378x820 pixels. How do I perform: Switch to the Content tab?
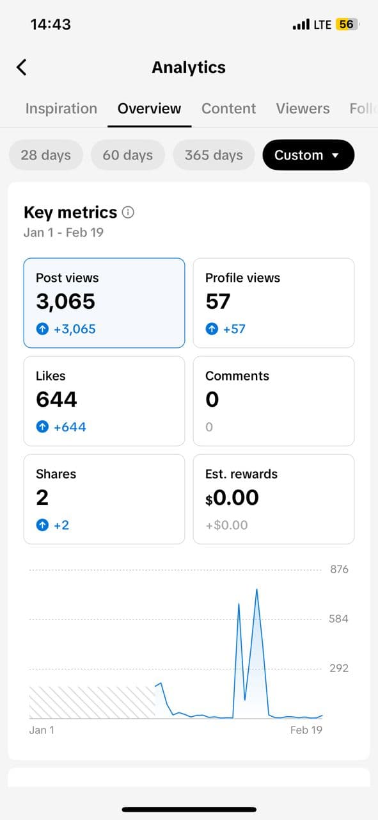point(228,108)
